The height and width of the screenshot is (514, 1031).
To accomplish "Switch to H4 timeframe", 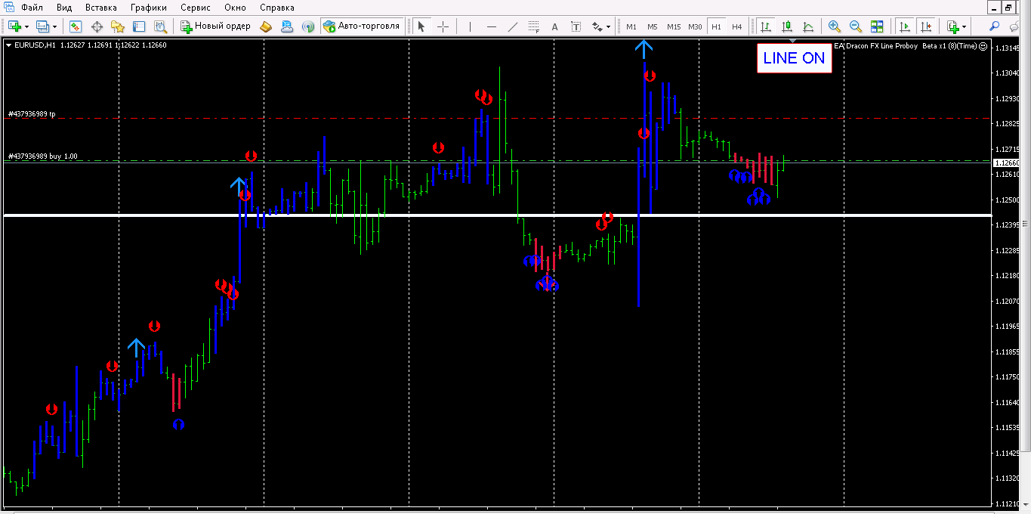I will (737, 26).
